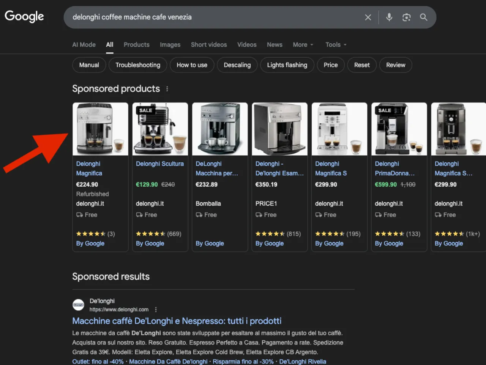Screen dimensions: 486x365
Task: Click the Bomballa seller name
Action: click(208, 204)
